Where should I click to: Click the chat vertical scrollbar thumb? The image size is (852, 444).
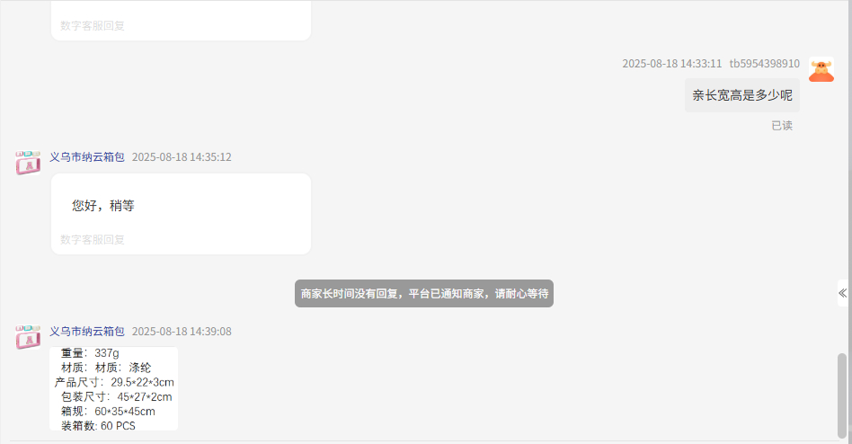point(842,395)
